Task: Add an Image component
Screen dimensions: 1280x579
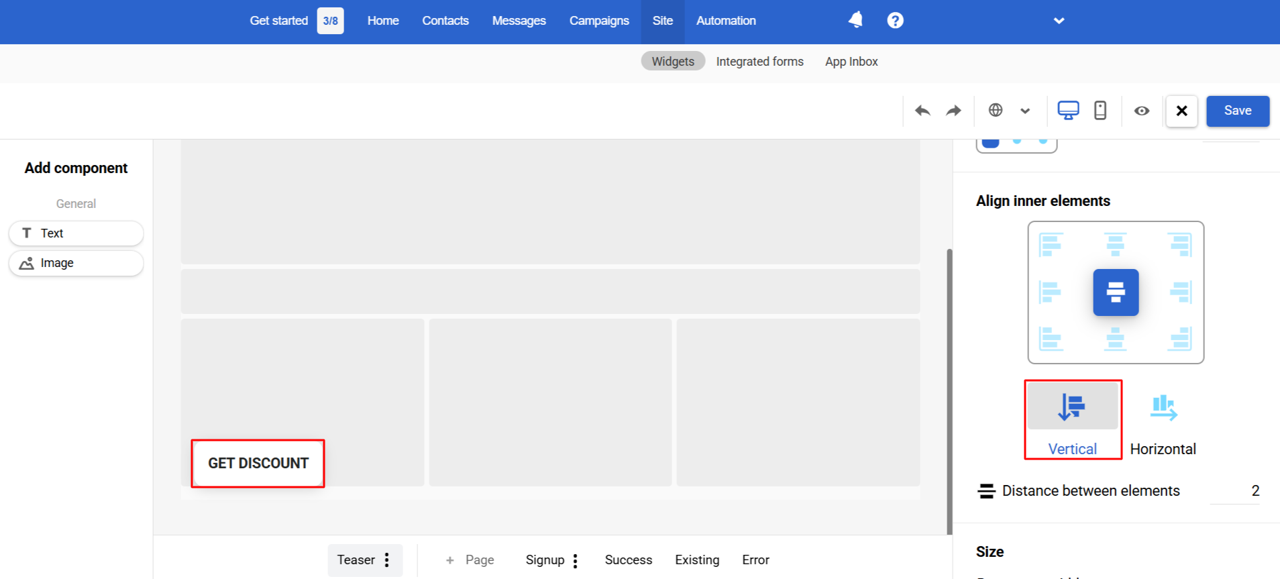Action: (x=76, y=263)
